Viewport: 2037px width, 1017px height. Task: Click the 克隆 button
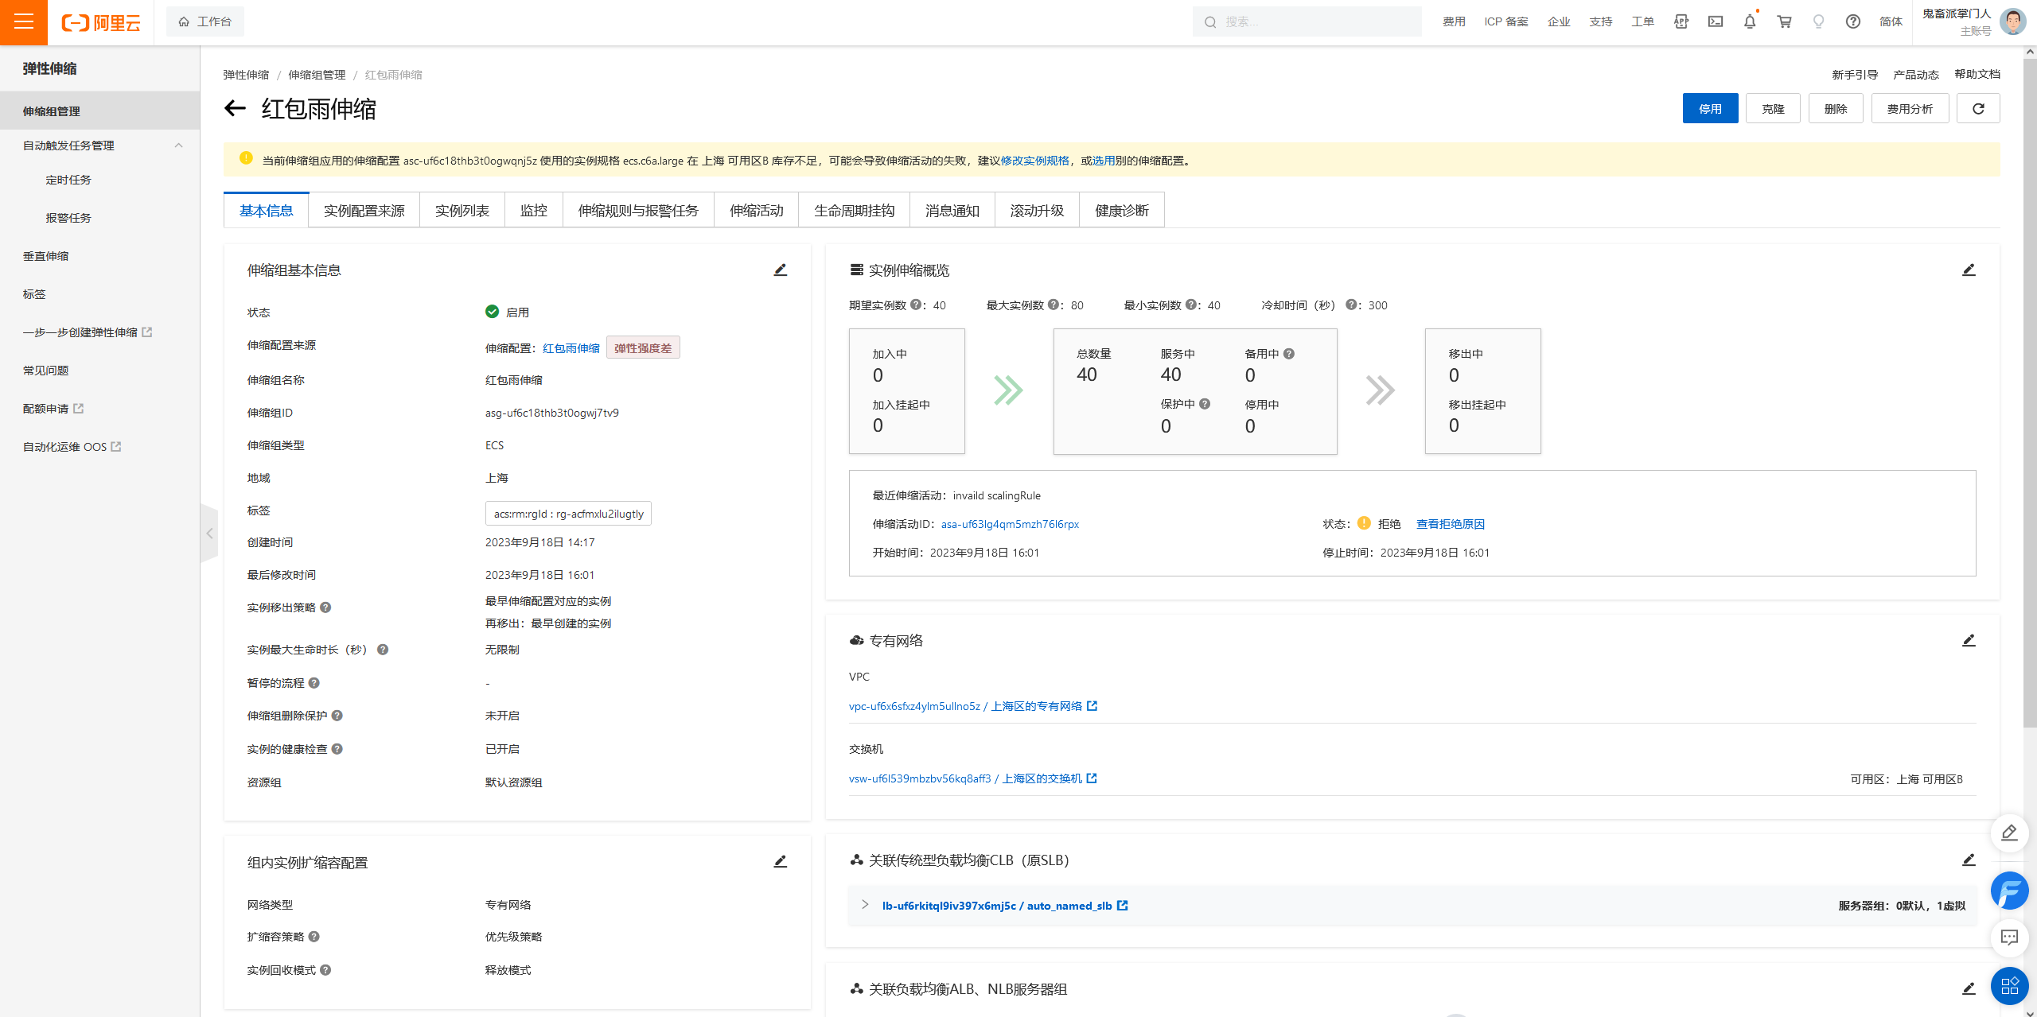[x=1773, y=108]
